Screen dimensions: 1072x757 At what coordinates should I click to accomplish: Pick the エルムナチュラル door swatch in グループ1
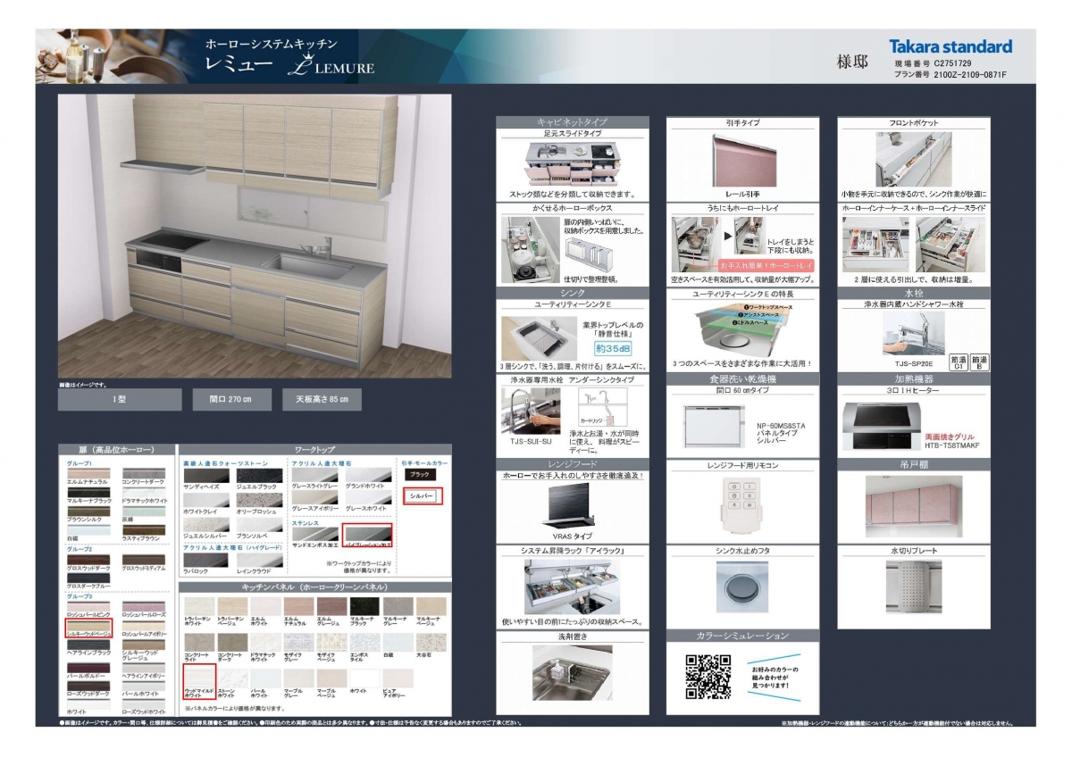pos(88,472)
